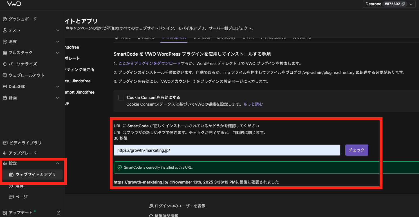Click the account ID copy icon next to #875302
The image size is (419, 217).
(403, 4)
